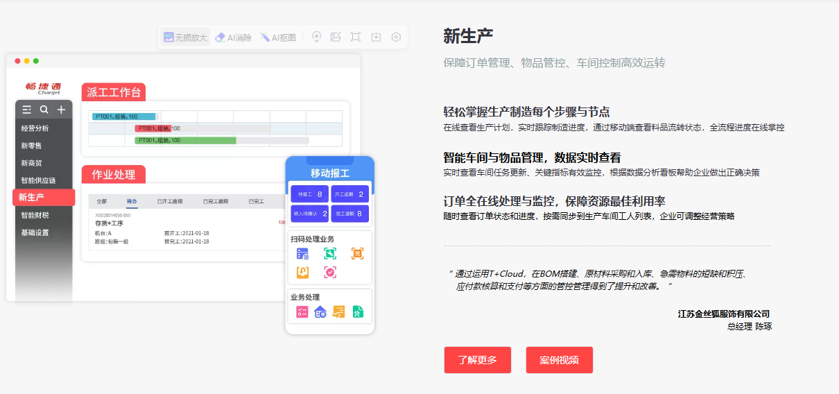
Task: Click the 案例视频 button
Action: pyautogui.click(x=559, y=360)
